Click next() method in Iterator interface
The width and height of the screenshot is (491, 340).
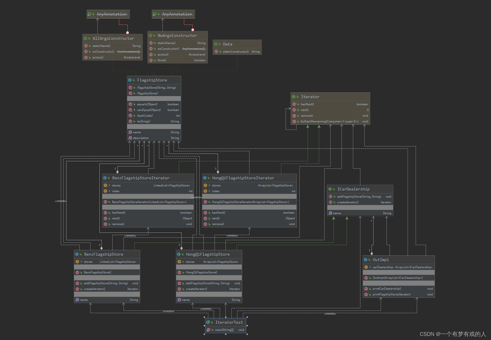pyautogui.click(x=330, y=110)
